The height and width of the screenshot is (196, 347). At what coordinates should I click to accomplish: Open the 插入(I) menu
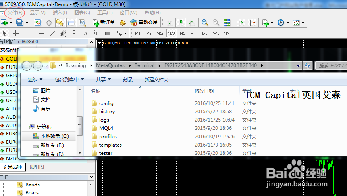coord(60,13)
